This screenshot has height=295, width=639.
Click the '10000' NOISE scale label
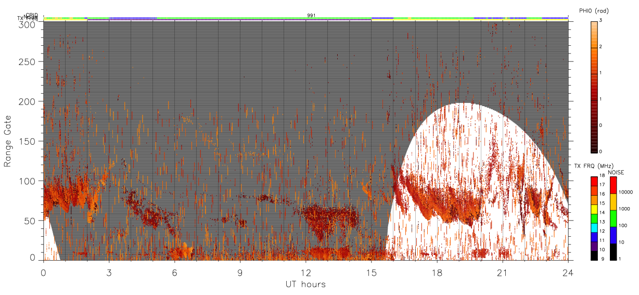tap(627, 193)
